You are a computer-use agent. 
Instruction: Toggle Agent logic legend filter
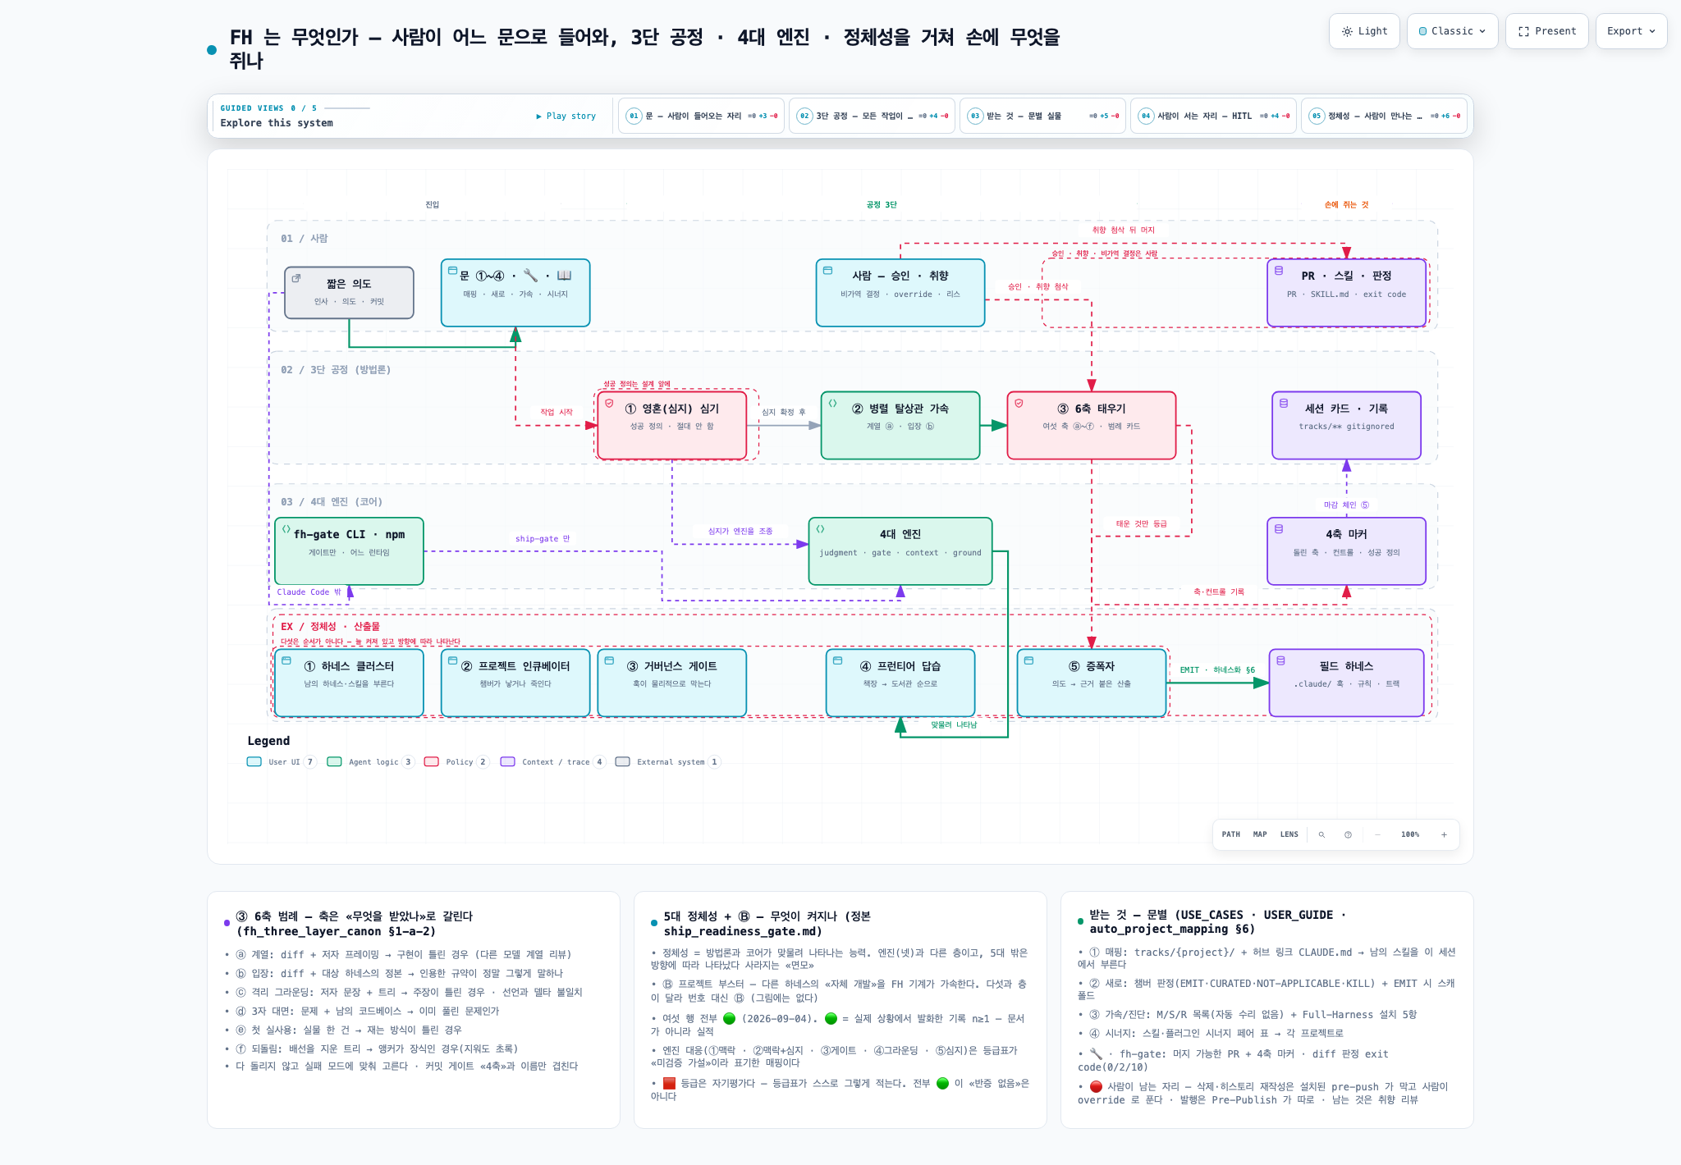tap(370, 761)
